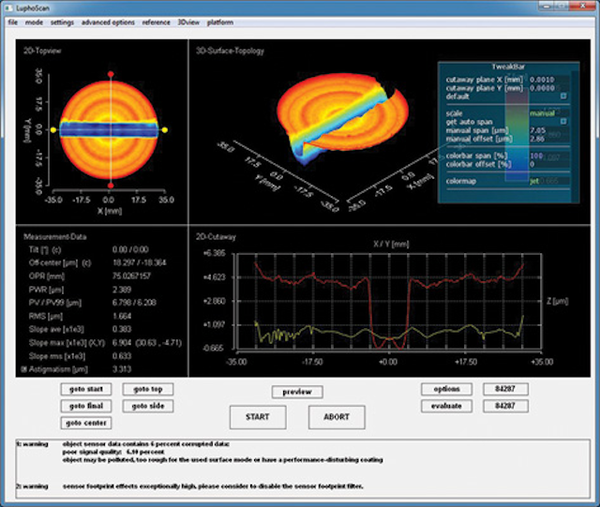Toggle the Astigmatism checkbox
Screen dimensions: 600x507
24,369
